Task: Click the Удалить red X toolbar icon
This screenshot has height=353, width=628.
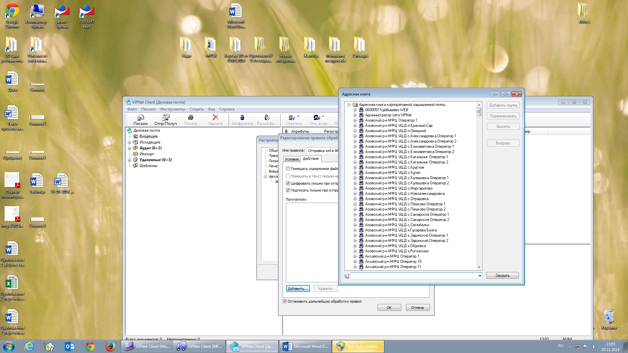Action: pyautogui.click(x=215, y=118)
